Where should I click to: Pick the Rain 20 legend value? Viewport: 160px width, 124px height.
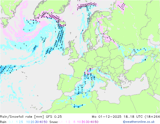coord(33,122)
